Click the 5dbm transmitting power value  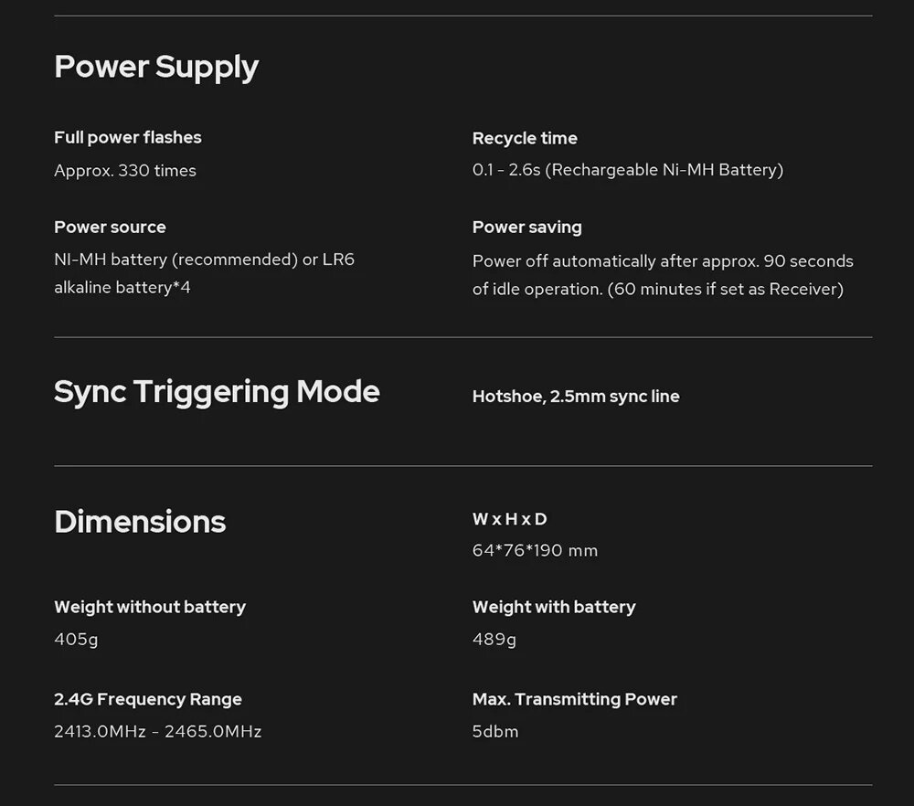(495, 731)
